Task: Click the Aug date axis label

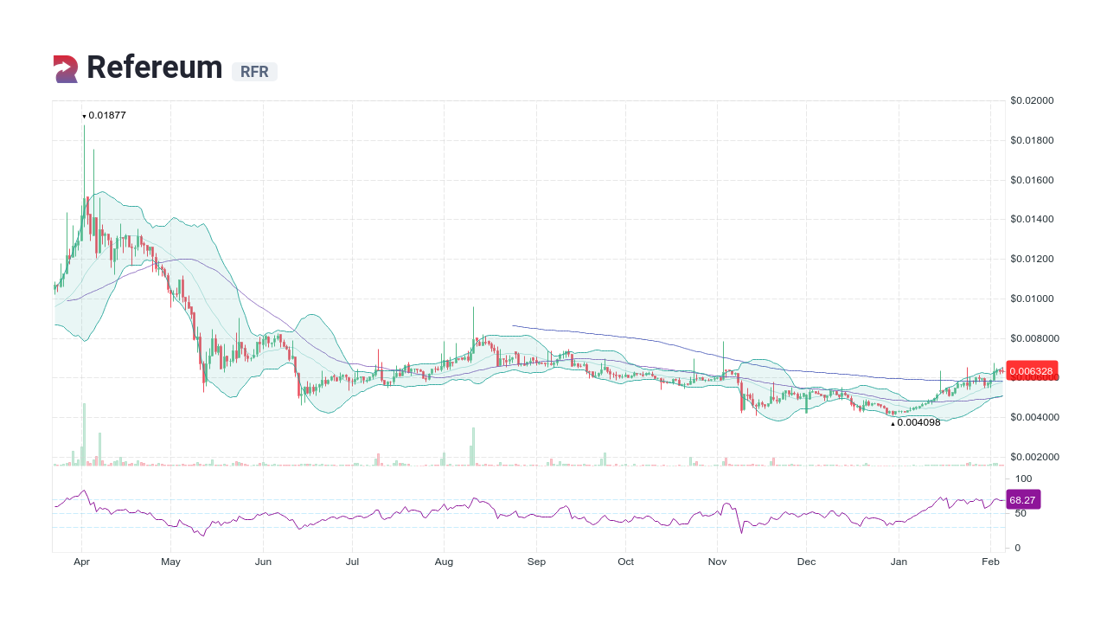Action: tap(444, 562)
